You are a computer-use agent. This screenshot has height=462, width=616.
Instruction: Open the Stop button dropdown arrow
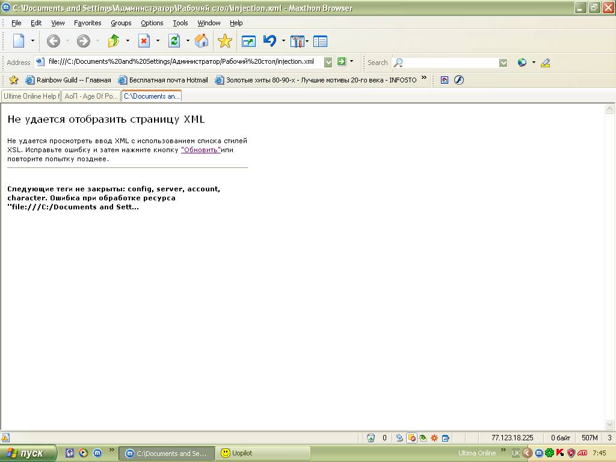click(x=158, y=41)
